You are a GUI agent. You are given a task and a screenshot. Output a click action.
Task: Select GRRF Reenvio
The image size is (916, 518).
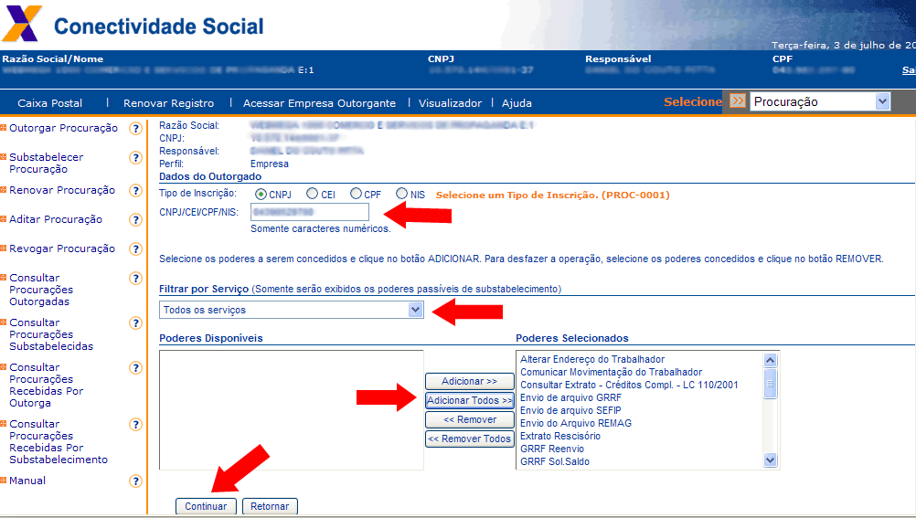[x=552, y=449]
